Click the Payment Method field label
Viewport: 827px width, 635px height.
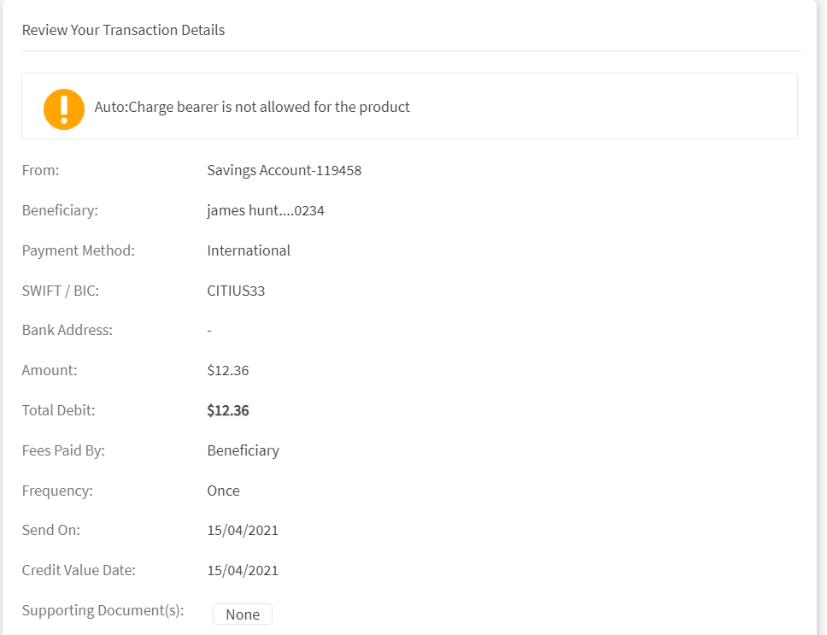coord(78,250)
